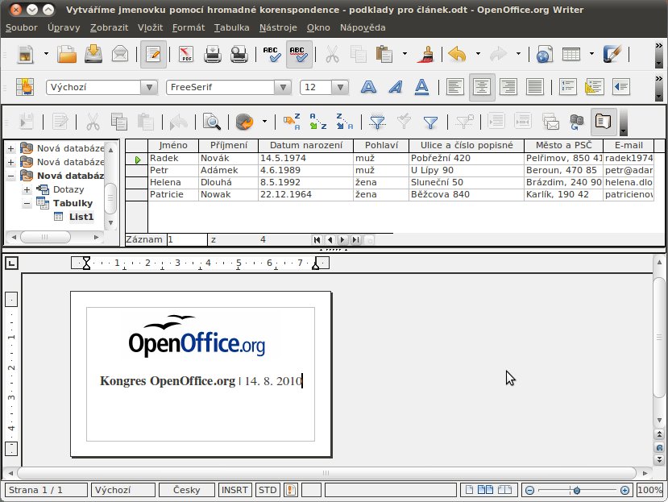This screenshot has width=668, height=502.
Task: Save the document using the toolbar
Action: tap(93, 55)
